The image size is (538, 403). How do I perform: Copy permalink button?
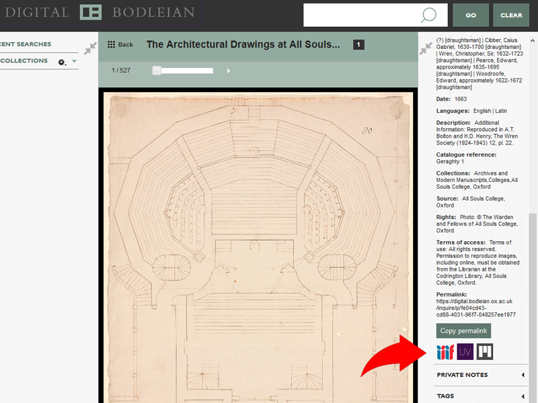coord(463,330)
